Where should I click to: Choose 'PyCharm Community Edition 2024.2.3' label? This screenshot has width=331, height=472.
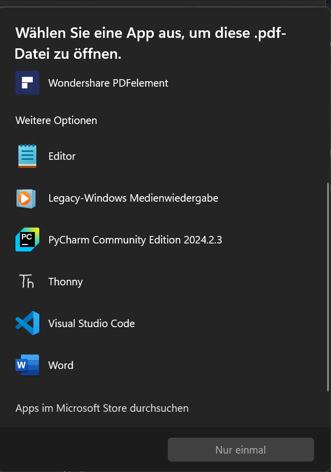(x=135, y=240)
